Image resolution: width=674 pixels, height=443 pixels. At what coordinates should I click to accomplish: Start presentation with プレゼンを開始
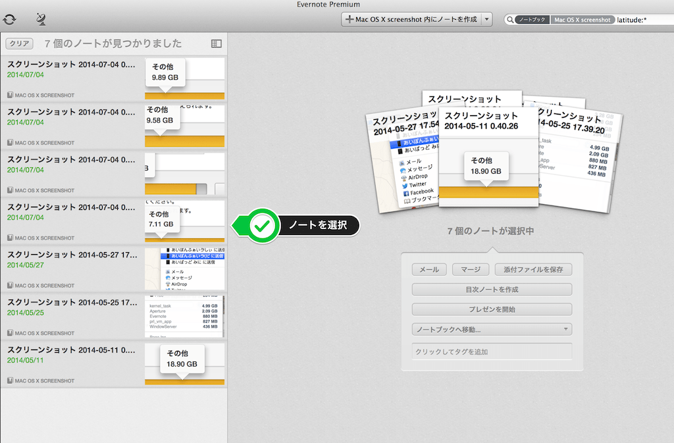tap(492, 309)
